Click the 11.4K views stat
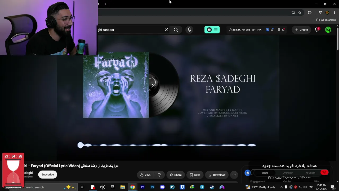Screen dimensions: 339x191 pyautogui.click(x=257, y=30)
